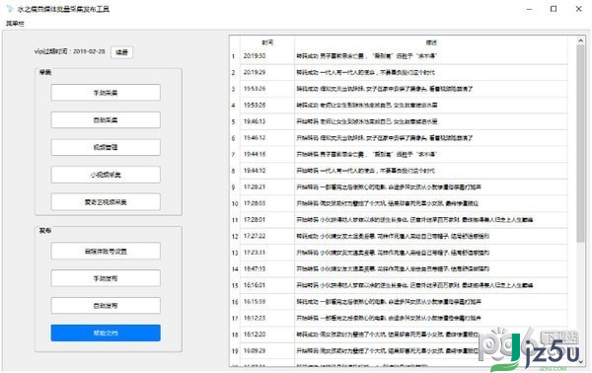Select the log time 16:16:01
This screenshot has width=592, height=373.
[x=255, y=285]
